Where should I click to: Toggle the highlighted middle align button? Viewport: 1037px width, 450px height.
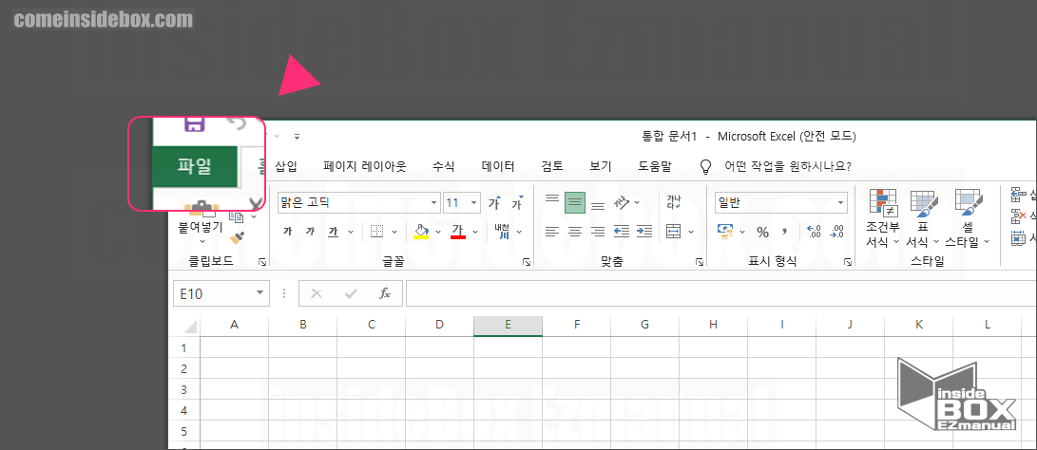575,203
